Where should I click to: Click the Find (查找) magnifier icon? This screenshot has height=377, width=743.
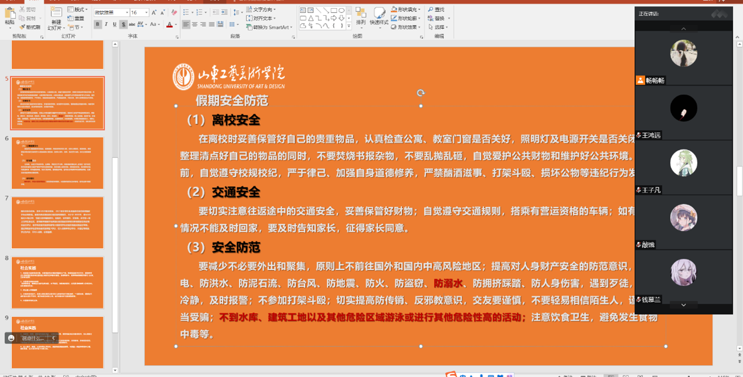point(436,10)
